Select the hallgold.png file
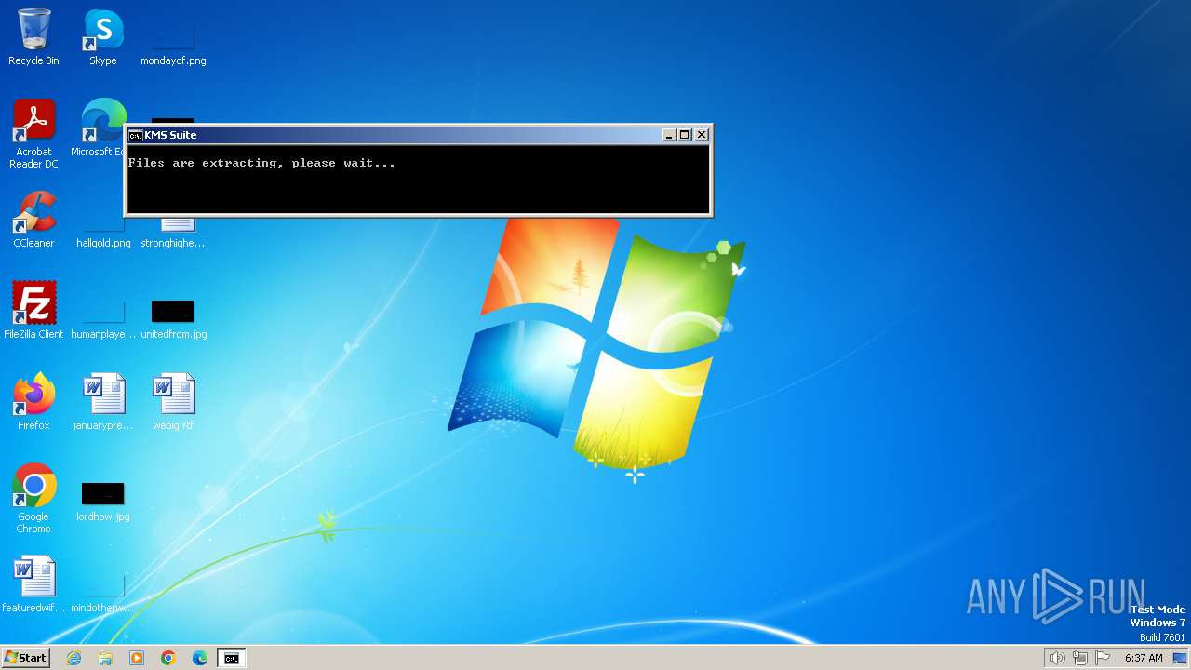Image resolution: width=1191 pixels, height=670 pixels. click(103, 233)
